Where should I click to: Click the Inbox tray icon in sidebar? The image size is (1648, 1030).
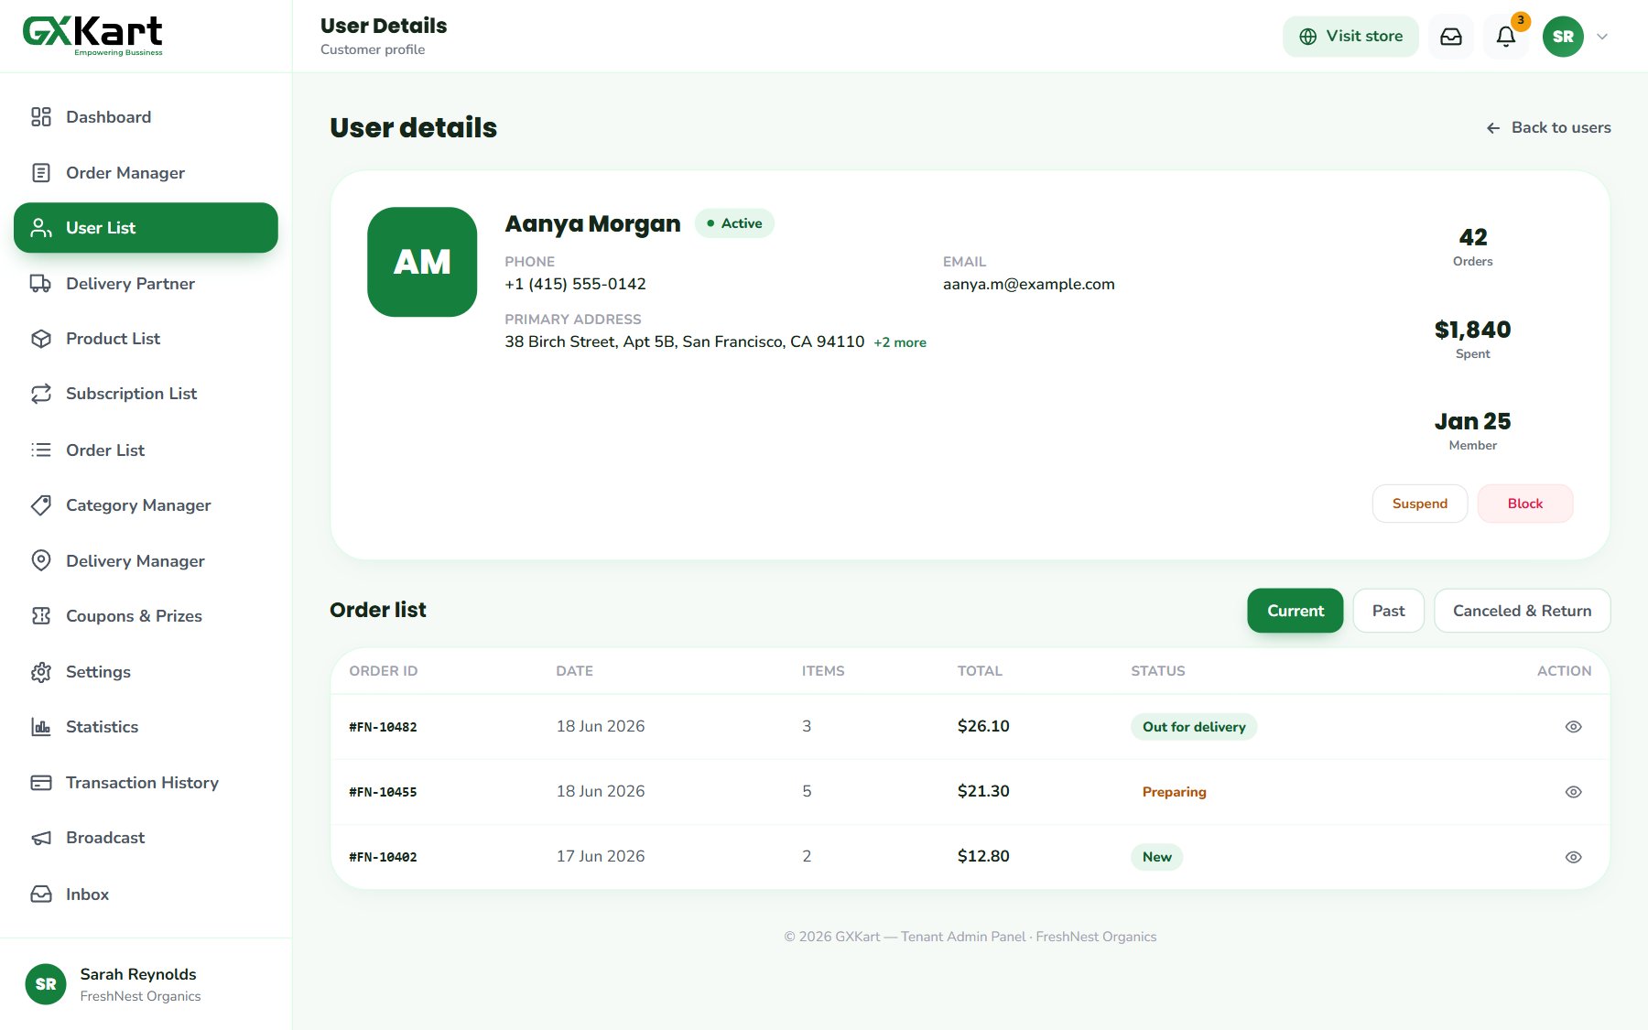[x=41, y=894]
